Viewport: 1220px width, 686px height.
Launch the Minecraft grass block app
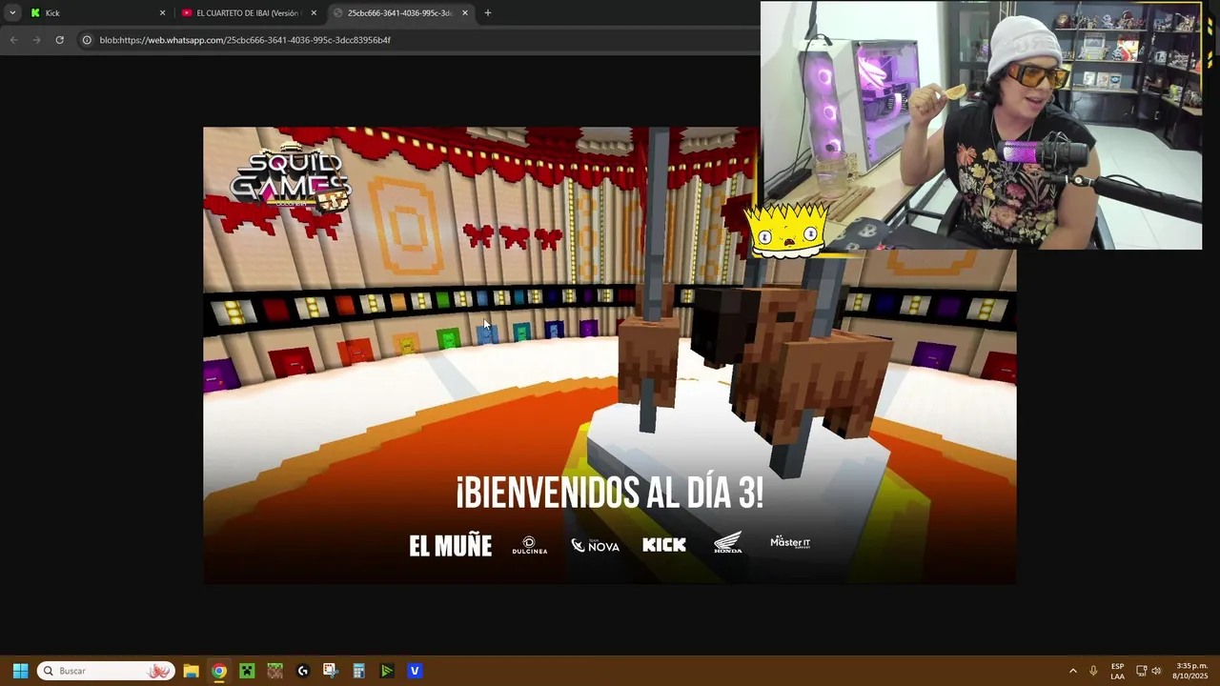click(x=274, y=671)
